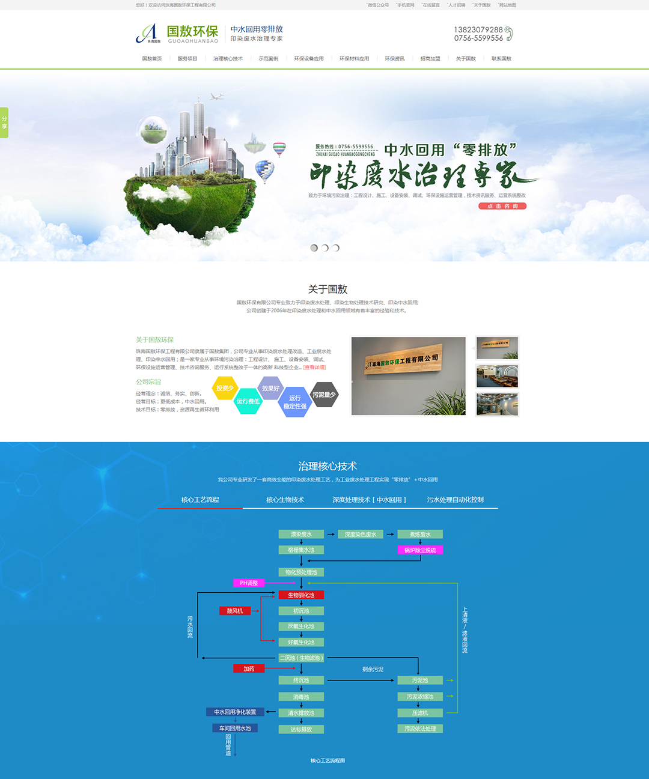Screen dimensions: 649x779
Task: Open the green share tab at left edge
Action: (x=4, y=123)
